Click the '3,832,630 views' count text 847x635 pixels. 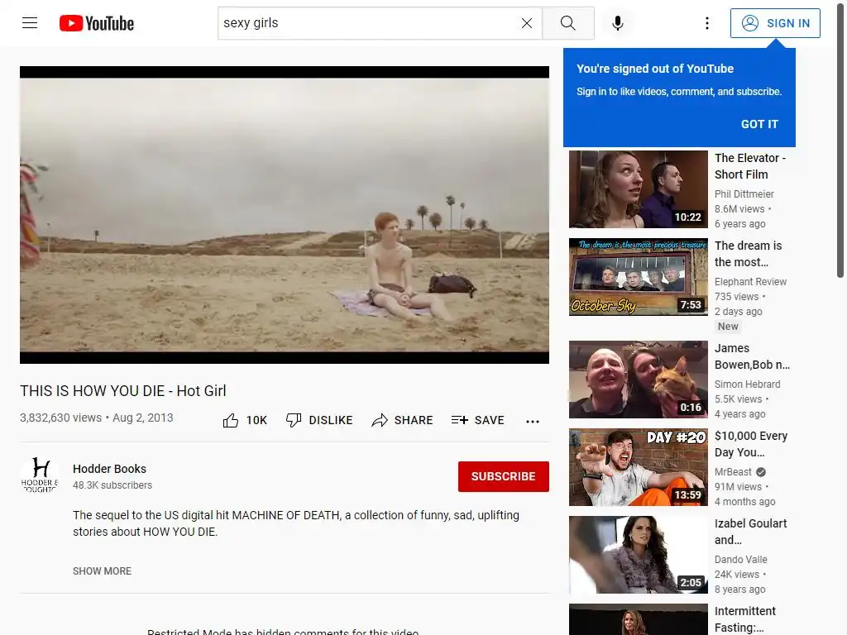click(60, 418)
